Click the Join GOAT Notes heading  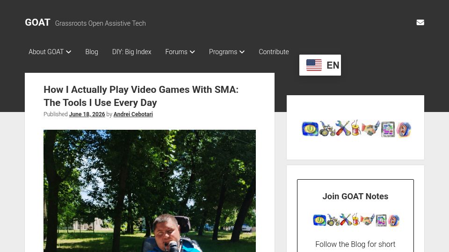(x=355, y=196)
